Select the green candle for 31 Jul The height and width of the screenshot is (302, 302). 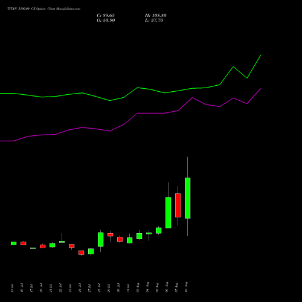(130, 240)
